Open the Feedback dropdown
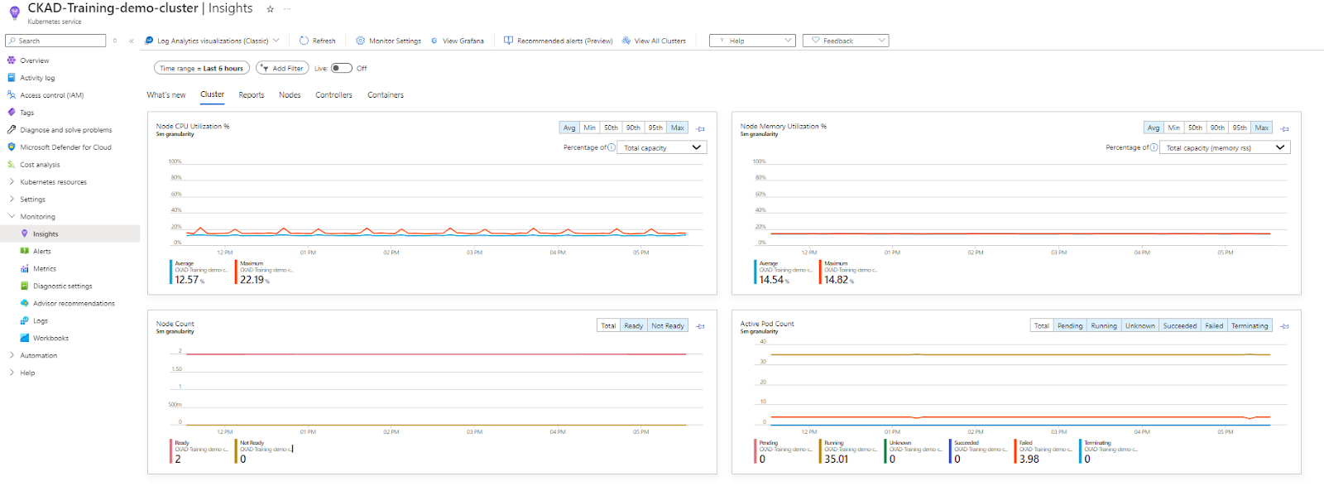The height and width of the screenshot is (491, 1324). [846, 40]
